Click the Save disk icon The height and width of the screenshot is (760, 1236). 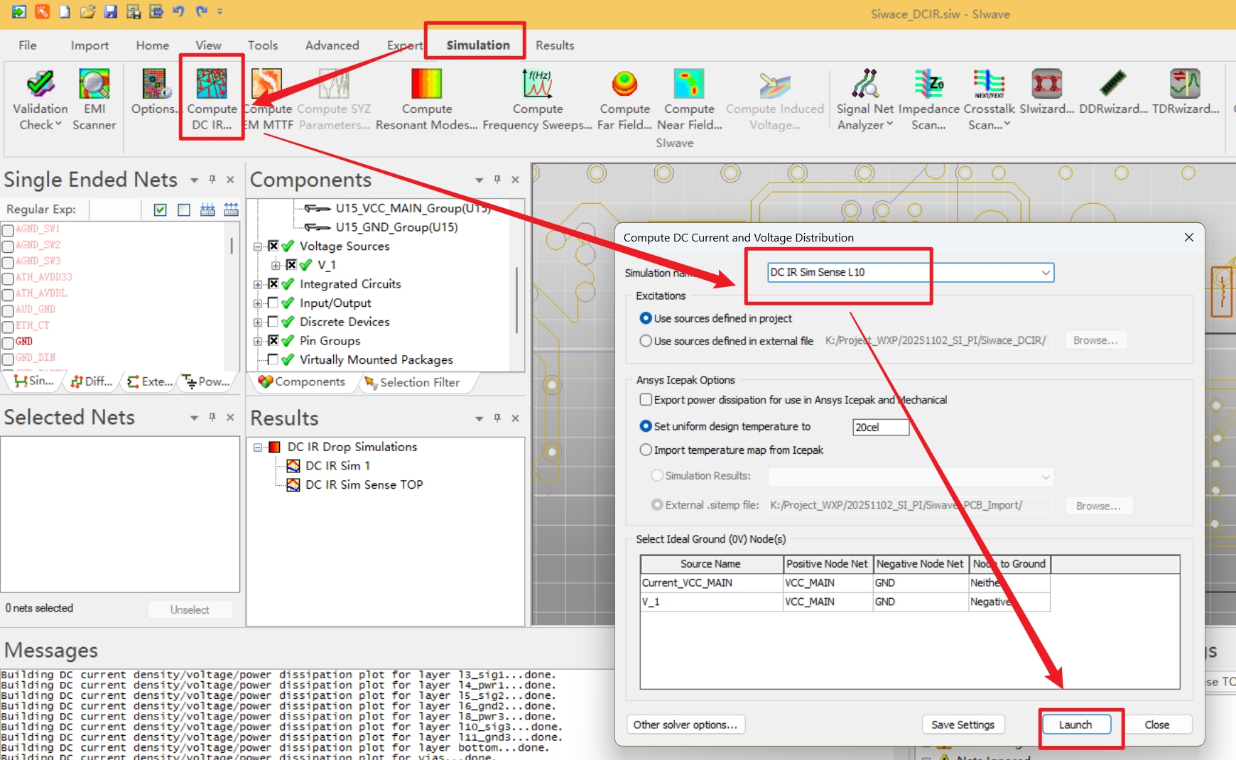tap(110, 11)
